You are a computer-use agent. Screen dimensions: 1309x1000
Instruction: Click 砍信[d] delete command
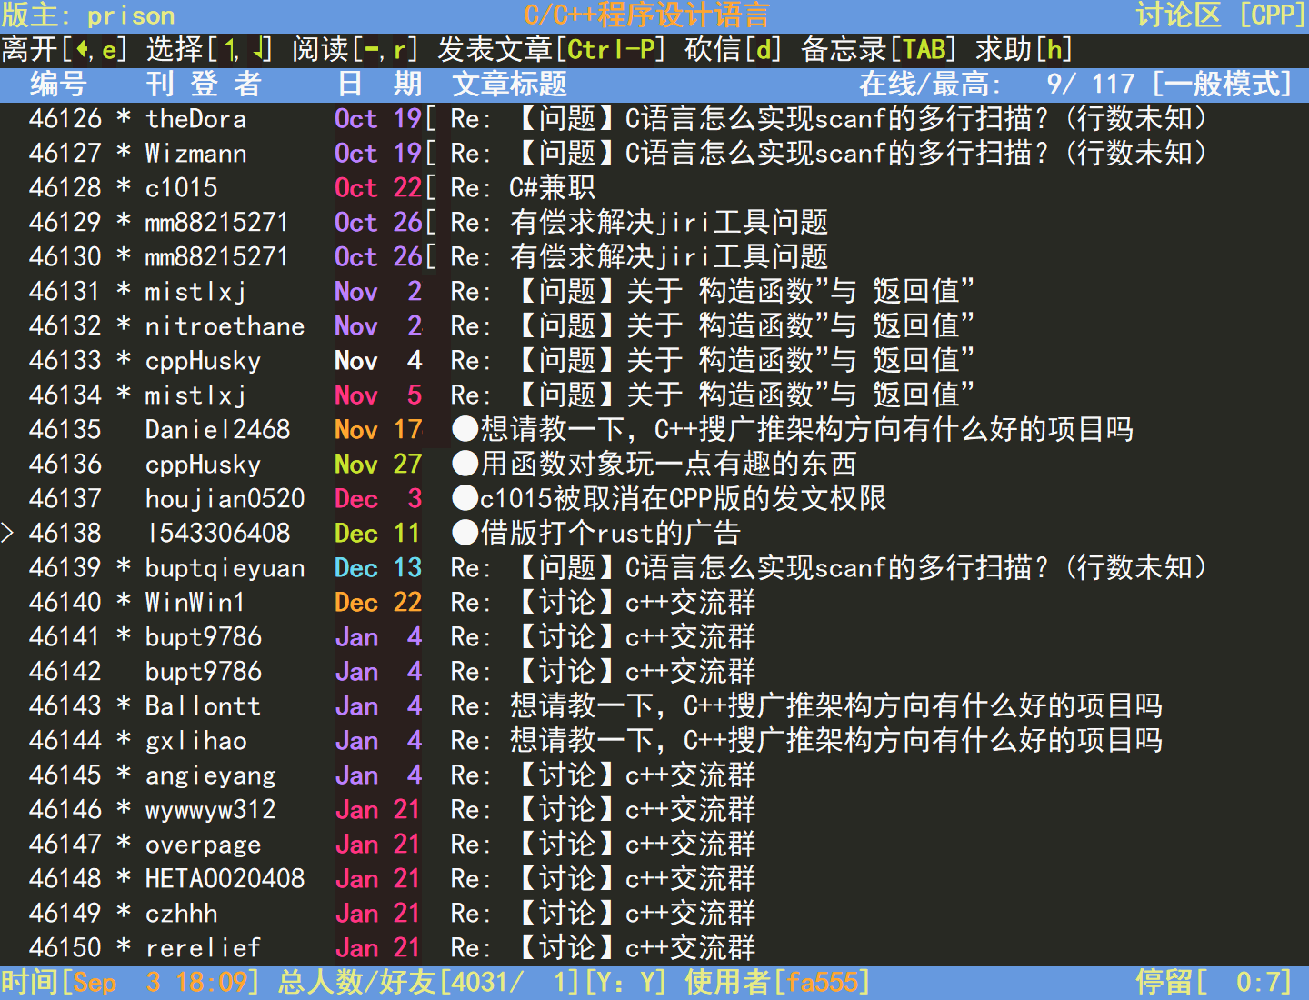[x=734, y=50]
